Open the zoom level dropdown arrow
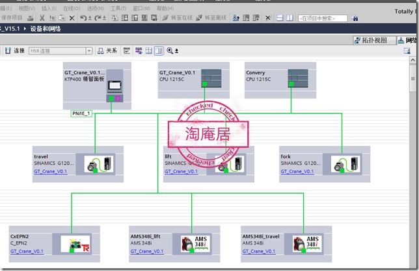The height and width of the screenshot is (271, 419). tap(176, 51)
